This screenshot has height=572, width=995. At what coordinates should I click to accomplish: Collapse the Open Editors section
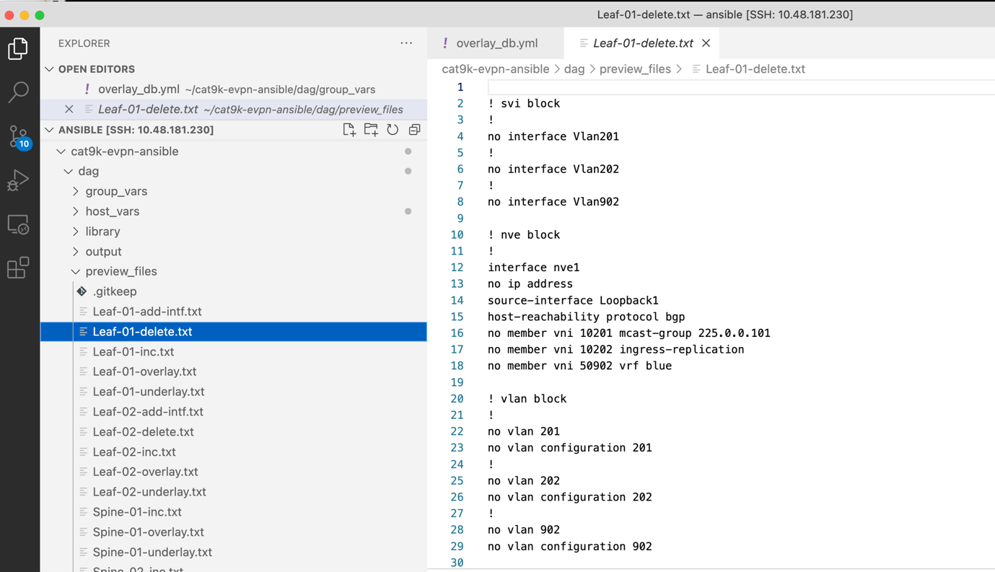click(x=50, y=69)
